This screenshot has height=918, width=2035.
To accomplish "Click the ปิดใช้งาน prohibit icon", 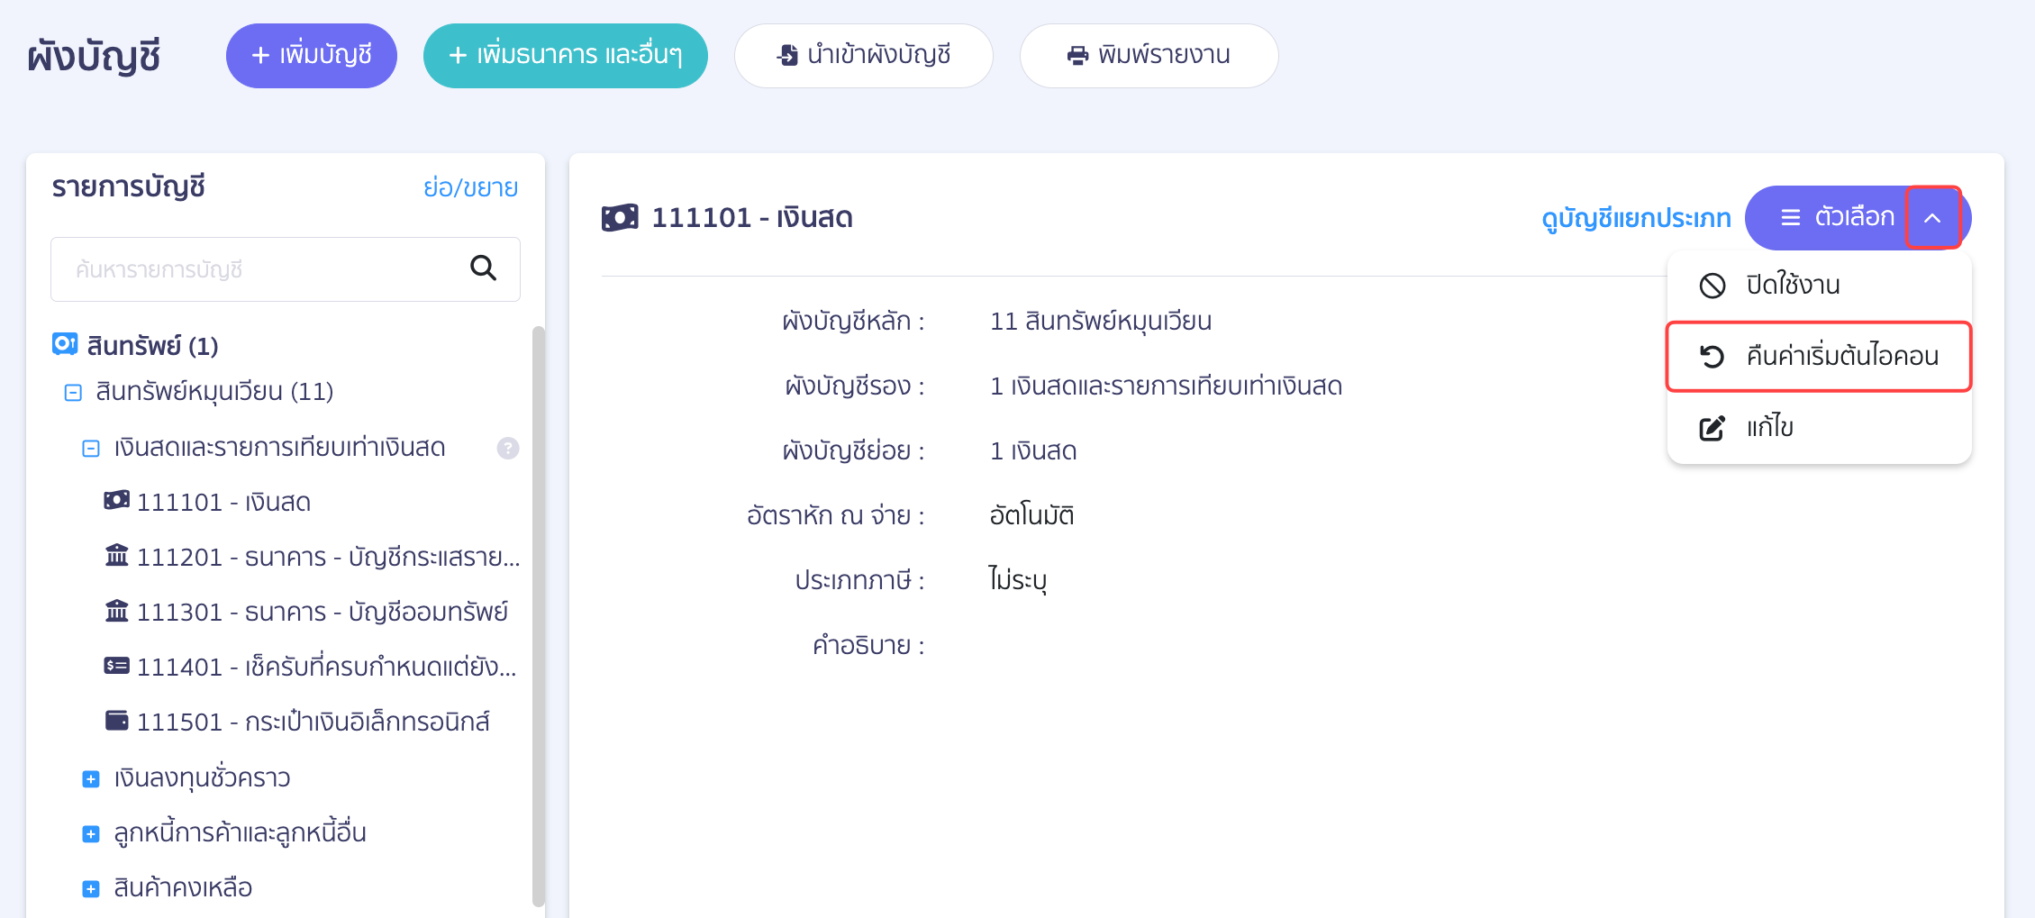I will tap(1712, 285).
